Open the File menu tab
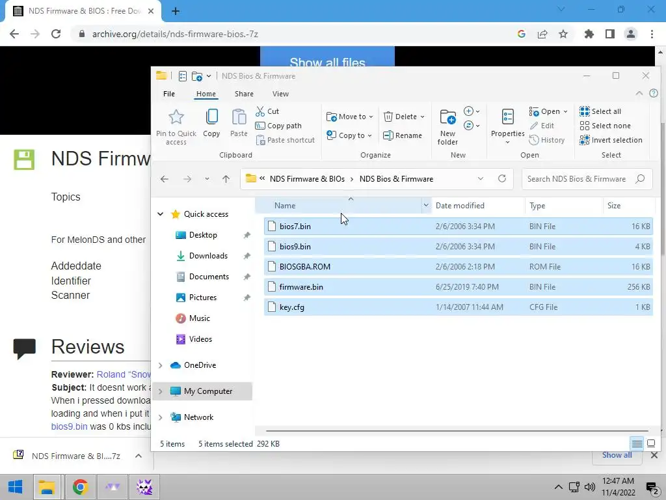Image resolution: width=666 pixels, height=500 pixels. [169, 94]
